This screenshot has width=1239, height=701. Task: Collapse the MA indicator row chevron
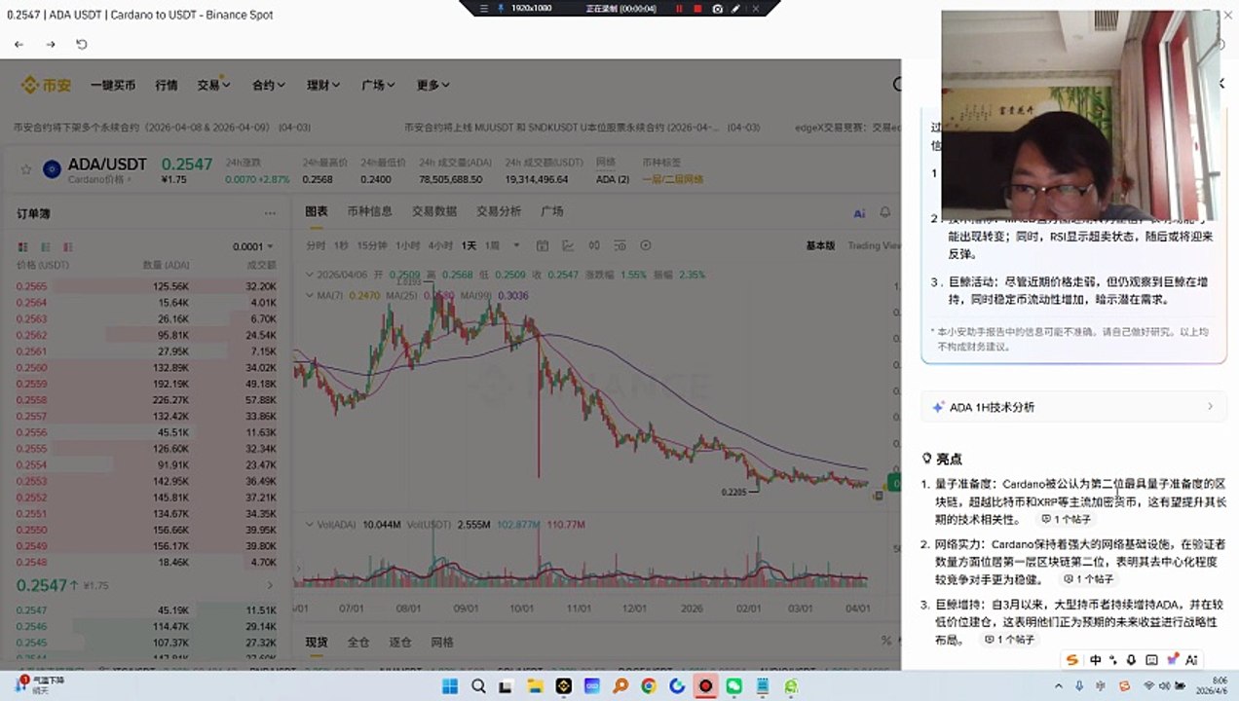pos(310,295)
